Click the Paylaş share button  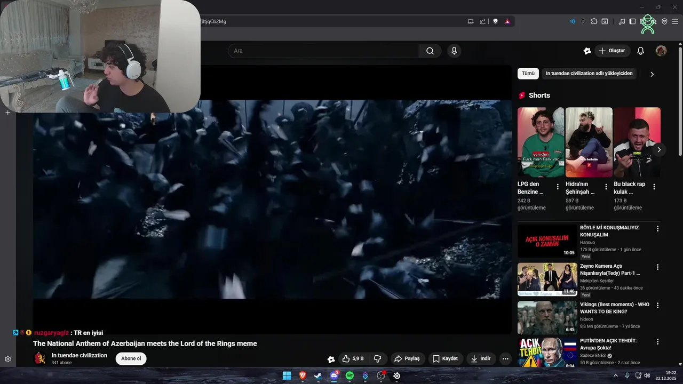click(407, 359)
